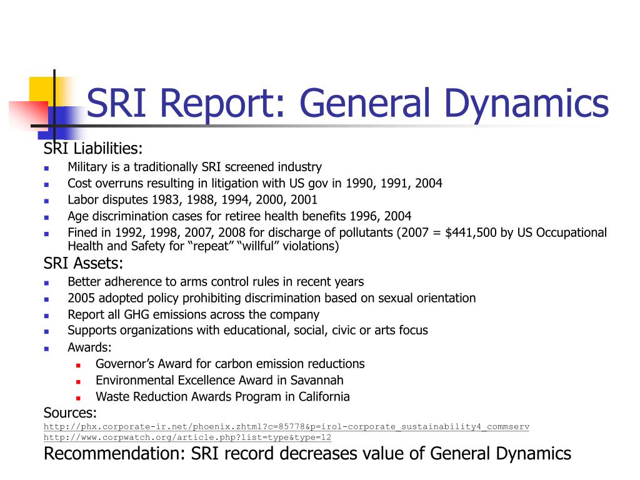Click the 'Fined in 1992, 1998, 2007' line

337,232
